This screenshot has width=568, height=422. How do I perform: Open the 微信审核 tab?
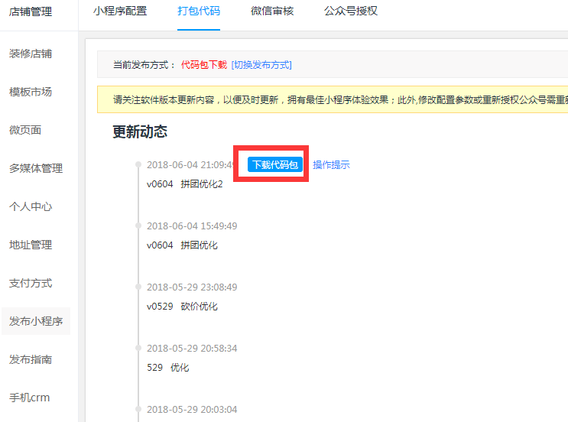click(x=272, y=11)
